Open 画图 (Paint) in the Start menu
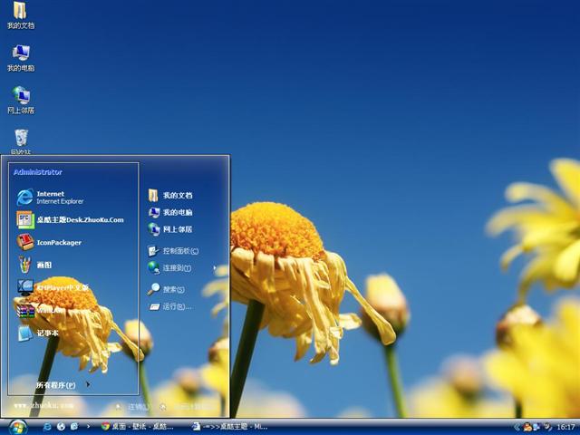This screenshot has height=435, width=580. [45, 265]
